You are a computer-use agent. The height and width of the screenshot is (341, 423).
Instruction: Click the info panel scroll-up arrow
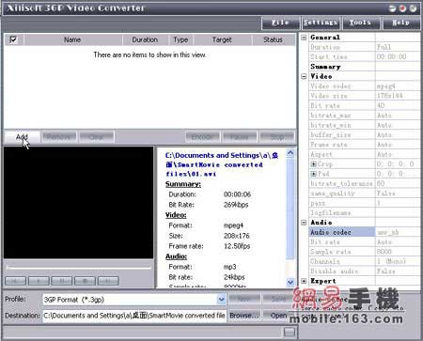pos(290,153)
